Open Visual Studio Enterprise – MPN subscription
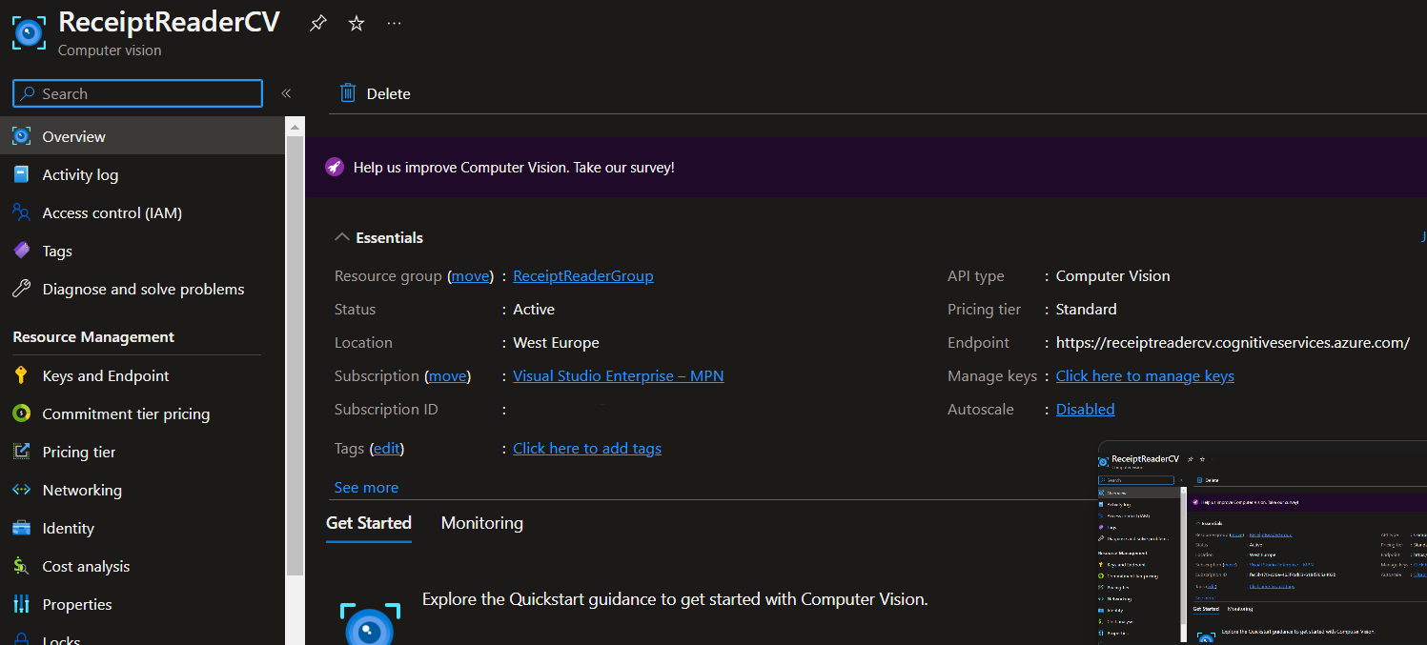The height and width of the screenshot is (645, 1427). tap(619, 376)
